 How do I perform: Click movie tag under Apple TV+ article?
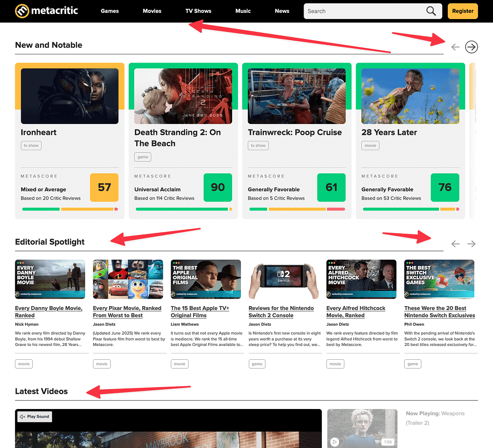[x=179, y=364]
